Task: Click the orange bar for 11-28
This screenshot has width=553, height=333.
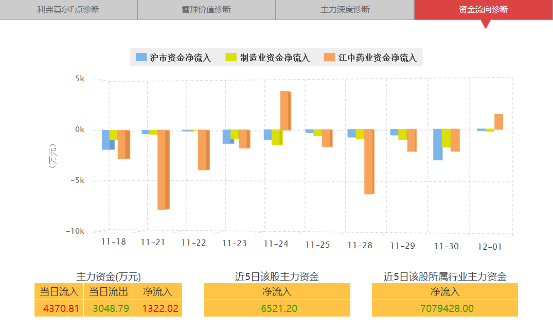Action: coord(369,162)
